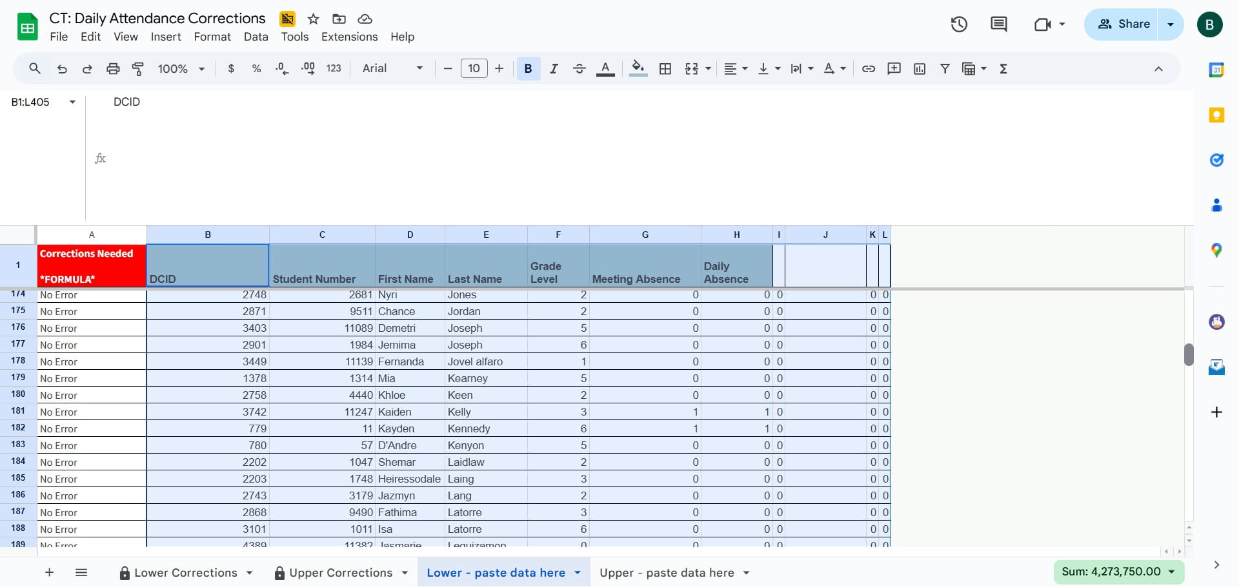Toggle bold formatting
The width and height of the screenshot is (1239, 587).
(x=529, y=68)
